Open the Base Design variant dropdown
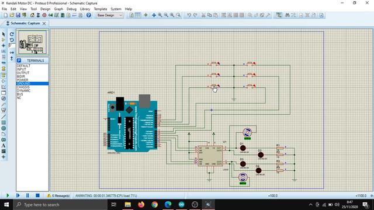This screenshot has width=374, height=210. pos(110,15)
